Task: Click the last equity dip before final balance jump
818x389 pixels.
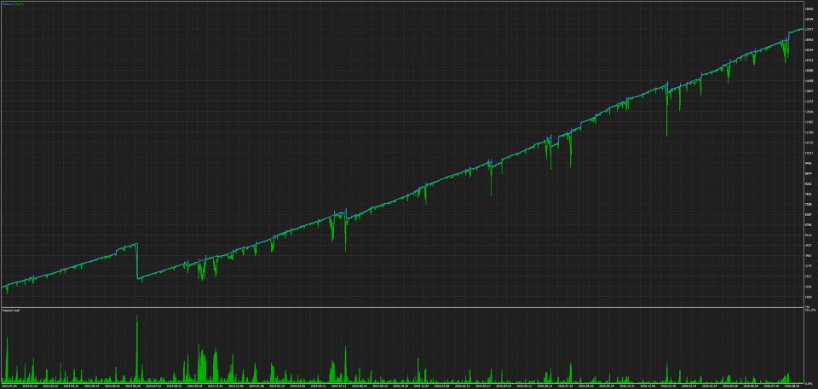Action: (785, 52)
